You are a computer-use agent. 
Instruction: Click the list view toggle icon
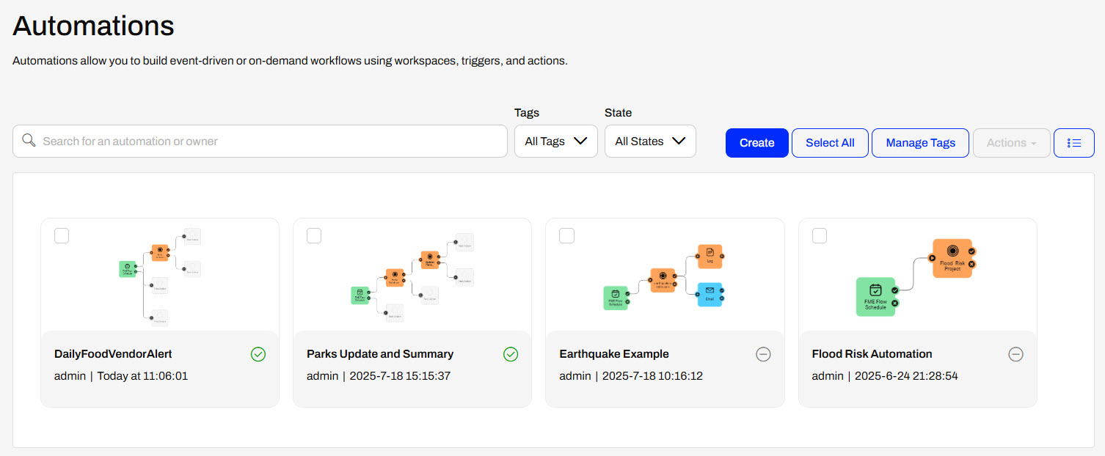(1073, 143)
